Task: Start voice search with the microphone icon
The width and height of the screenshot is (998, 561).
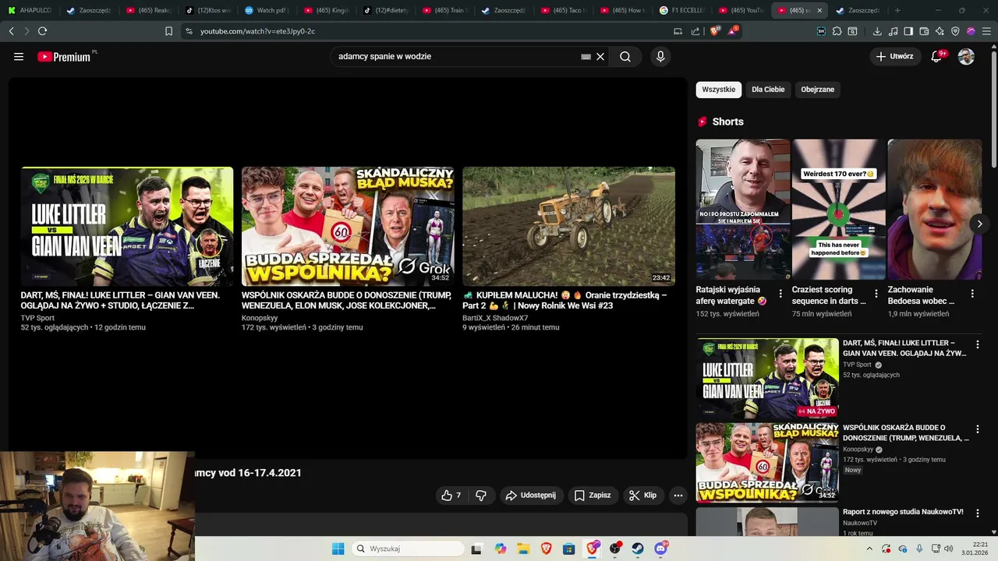Action: pyautogui.click(x=660, y=57)
